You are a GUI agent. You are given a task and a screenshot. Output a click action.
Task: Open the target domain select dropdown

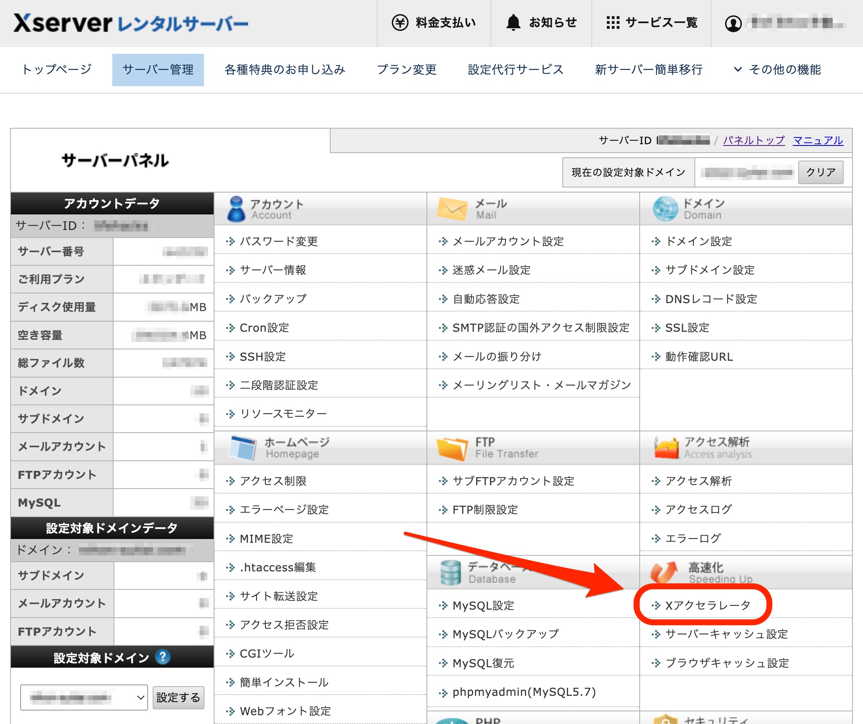pos(84,698)
